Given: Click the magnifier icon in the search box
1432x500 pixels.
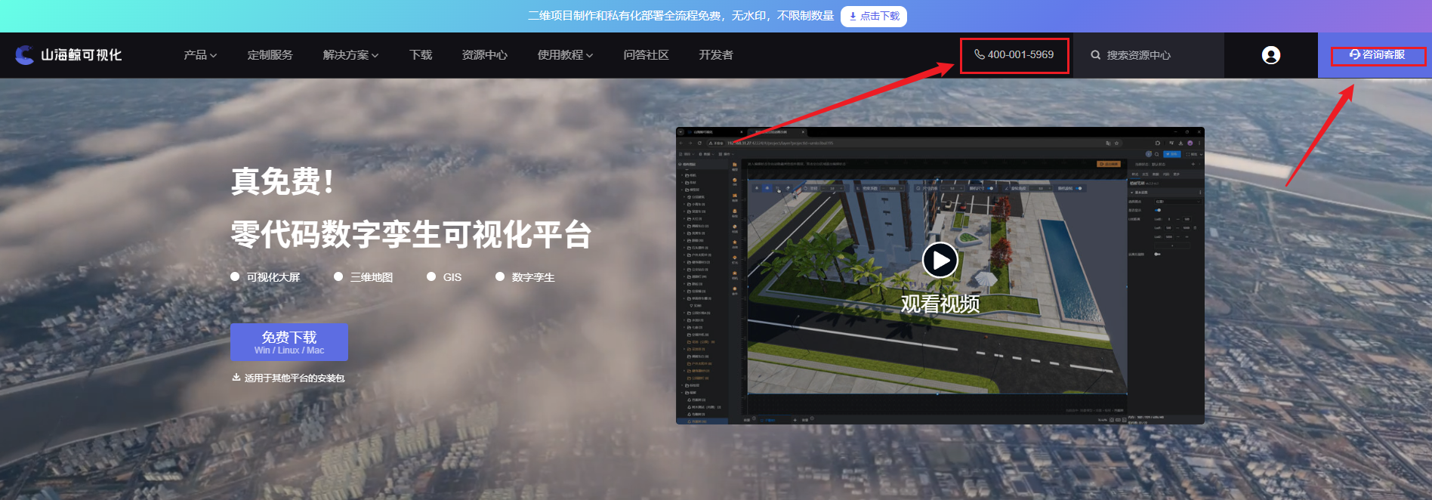Looking at the screenshot, I should coord(1095,55).
